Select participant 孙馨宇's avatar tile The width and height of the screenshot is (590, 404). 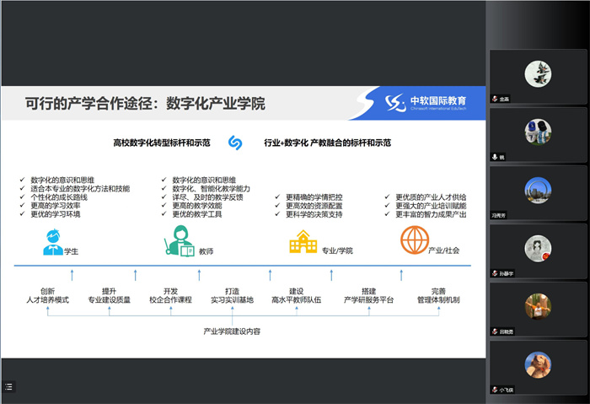click(538, 247)
